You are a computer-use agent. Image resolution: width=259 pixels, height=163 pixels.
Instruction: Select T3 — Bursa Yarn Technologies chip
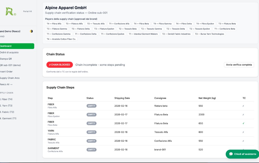[x=210, y=34]
